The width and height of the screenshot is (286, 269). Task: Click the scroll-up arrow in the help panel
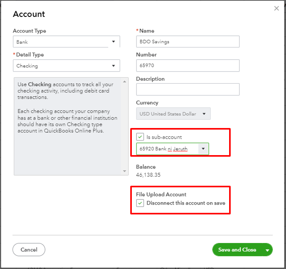click(x=125, y=82)
